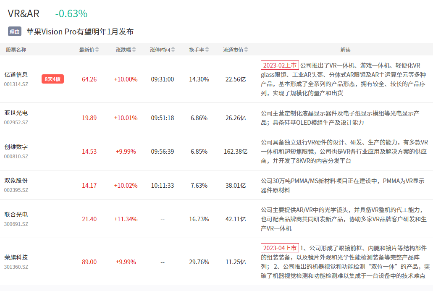The width and height of the screenshot is (433, 291).
Task: Click stock code 002952.SZ
Action: pyautogui.click(x=16, y=122)
